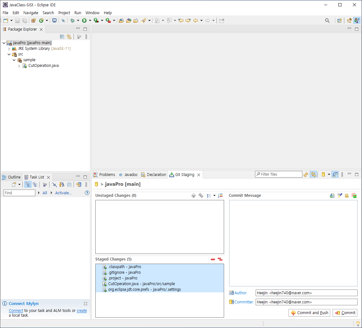This screenshot has height=328, width=362.
Task: Click the Last Edit Location icon
Action: (181, 20)
